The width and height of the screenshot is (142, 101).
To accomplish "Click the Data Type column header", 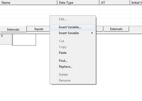I will (x=78, y=2).
